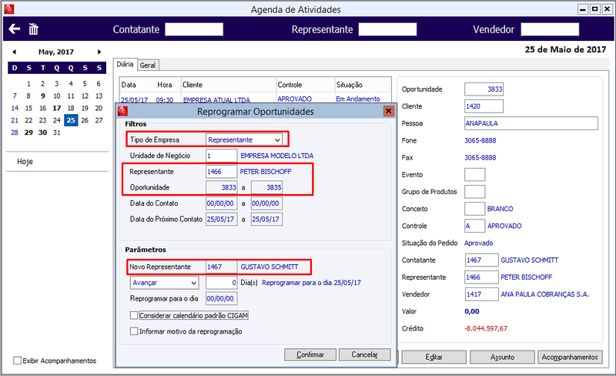Image resolution: width=616 pixels, height=376 pixels.
Task: Click the Conceito field
Action: 474,209
